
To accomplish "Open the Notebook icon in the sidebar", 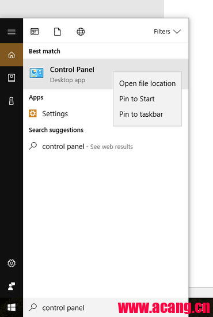I will [x=12, y=78].
